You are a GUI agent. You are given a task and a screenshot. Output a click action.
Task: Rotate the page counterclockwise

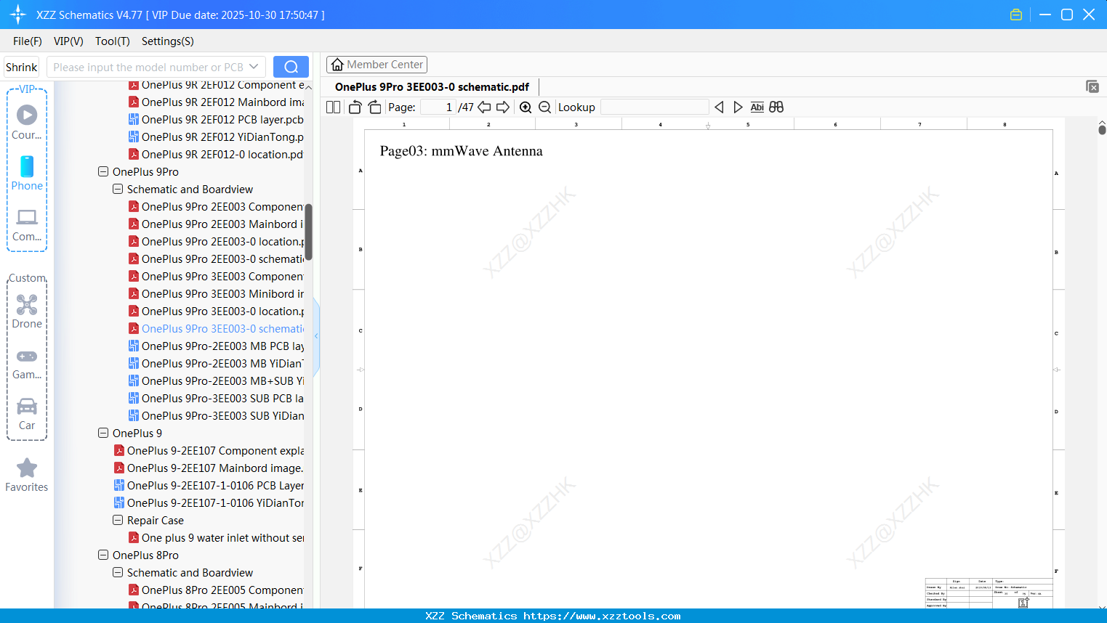355,107
